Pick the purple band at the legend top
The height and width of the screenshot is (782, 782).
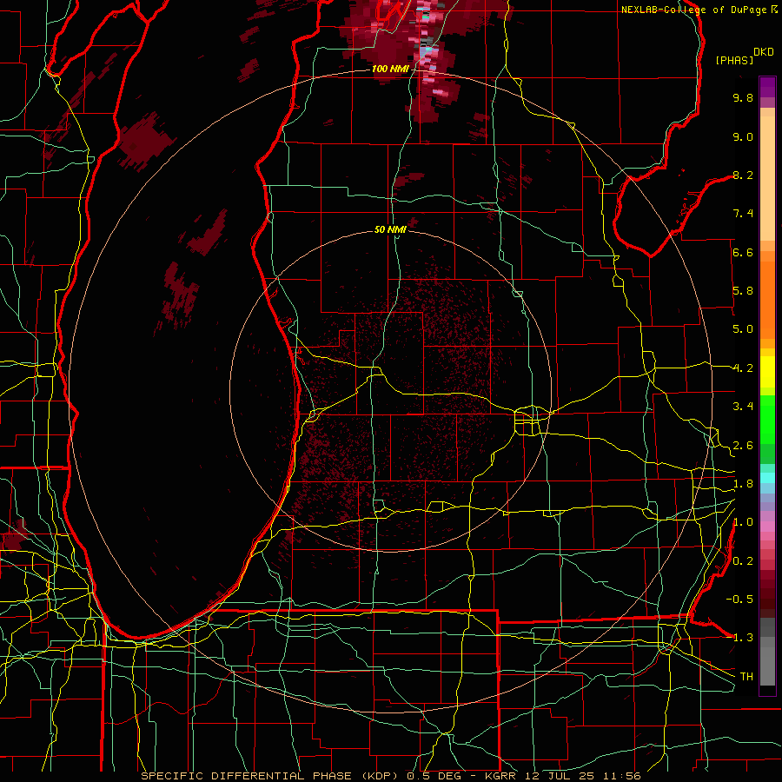tap(767, 87)
